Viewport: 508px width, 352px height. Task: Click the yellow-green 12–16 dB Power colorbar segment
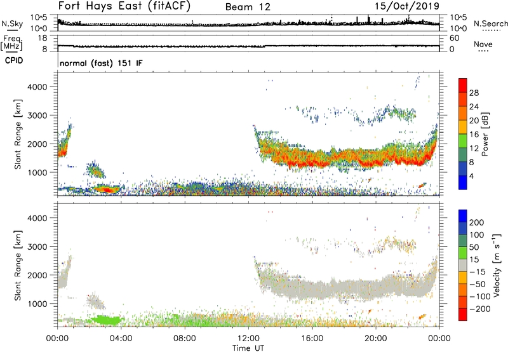pyautogui.click(x=463, y=141)
